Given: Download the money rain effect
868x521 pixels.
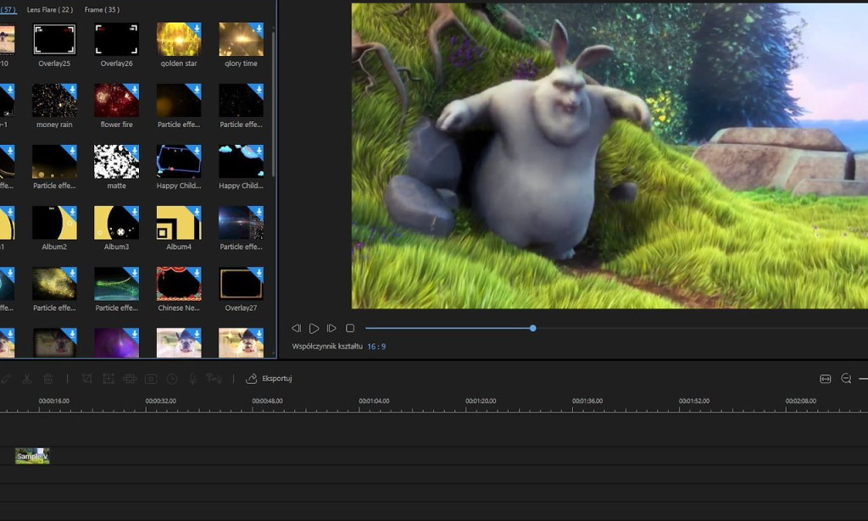Looking at the screenshot, I should (71, 88).
